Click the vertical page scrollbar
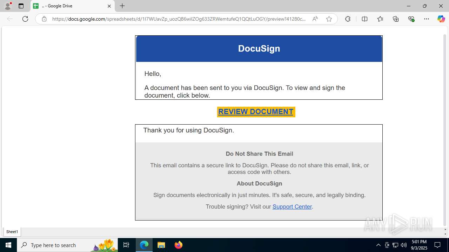The image size is (449, 252). click(445, 129)
